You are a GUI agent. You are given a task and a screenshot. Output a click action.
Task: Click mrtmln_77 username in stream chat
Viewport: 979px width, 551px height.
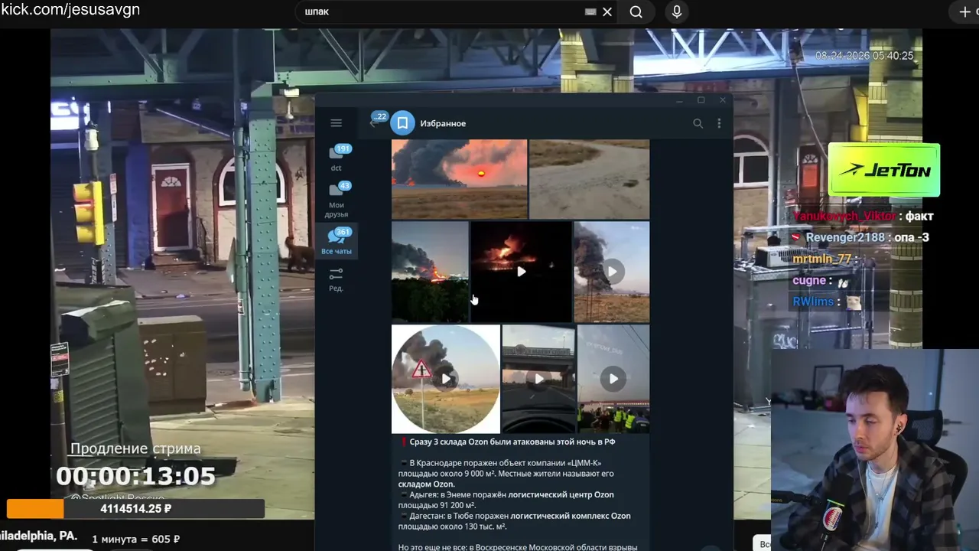[821, 259]
